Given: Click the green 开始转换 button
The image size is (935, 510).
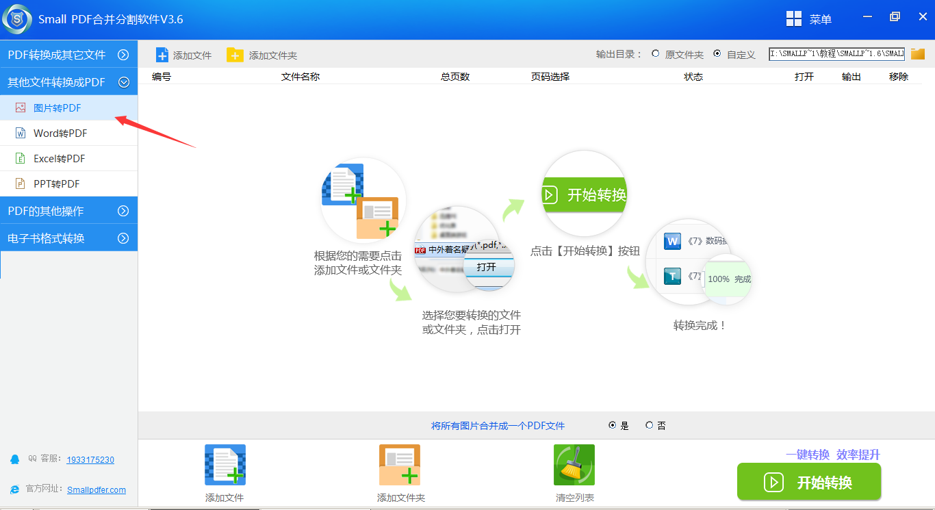Looking at the screenshot, I should 809,482.
